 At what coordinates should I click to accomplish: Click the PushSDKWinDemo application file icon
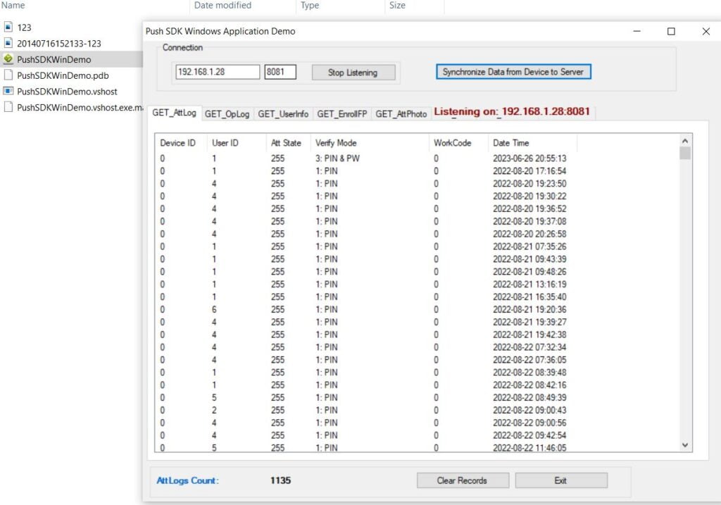(8, 59)
